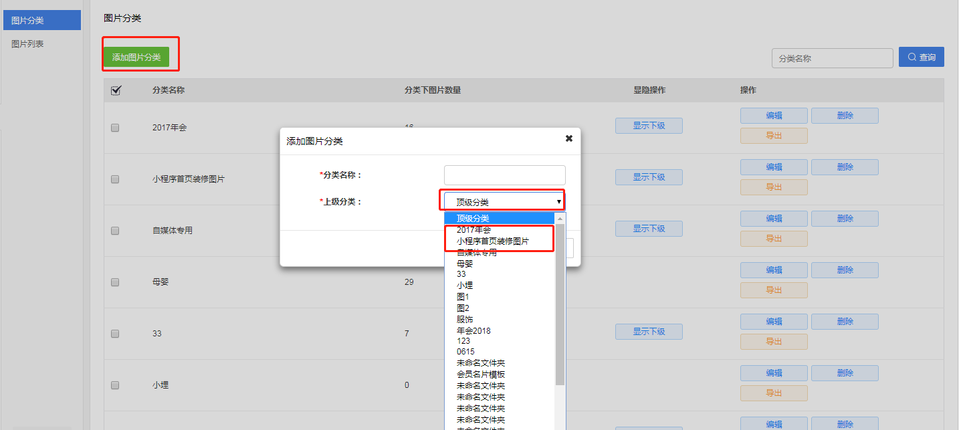Pick 年会2018 option from the list
The width and height of the screenshot is (959, 430).
pyautogui.click(x=473, y=330)
